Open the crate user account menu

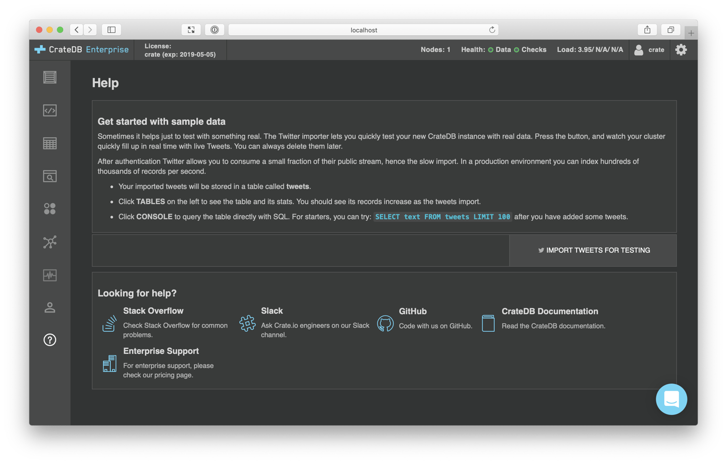[x=649, y=50]
